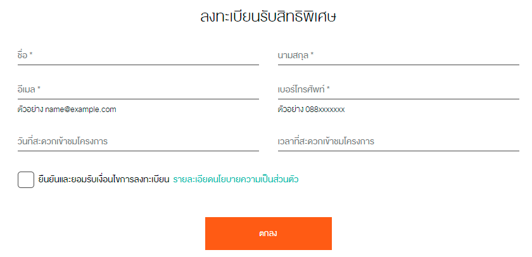Click the เบอร์โทรศัพท์ phone number field
Image resolution: width=532 pixels, height=257 pixels.
pos(398,90)
